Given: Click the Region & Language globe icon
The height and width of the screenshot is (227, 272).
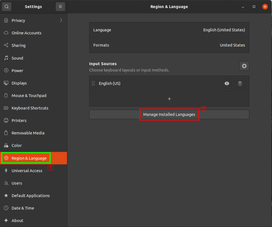Looking at the screenshot, I should coord(6,158).
